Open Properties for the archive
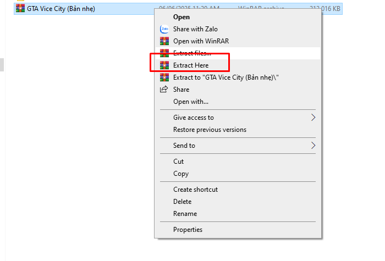 point(188,230)
